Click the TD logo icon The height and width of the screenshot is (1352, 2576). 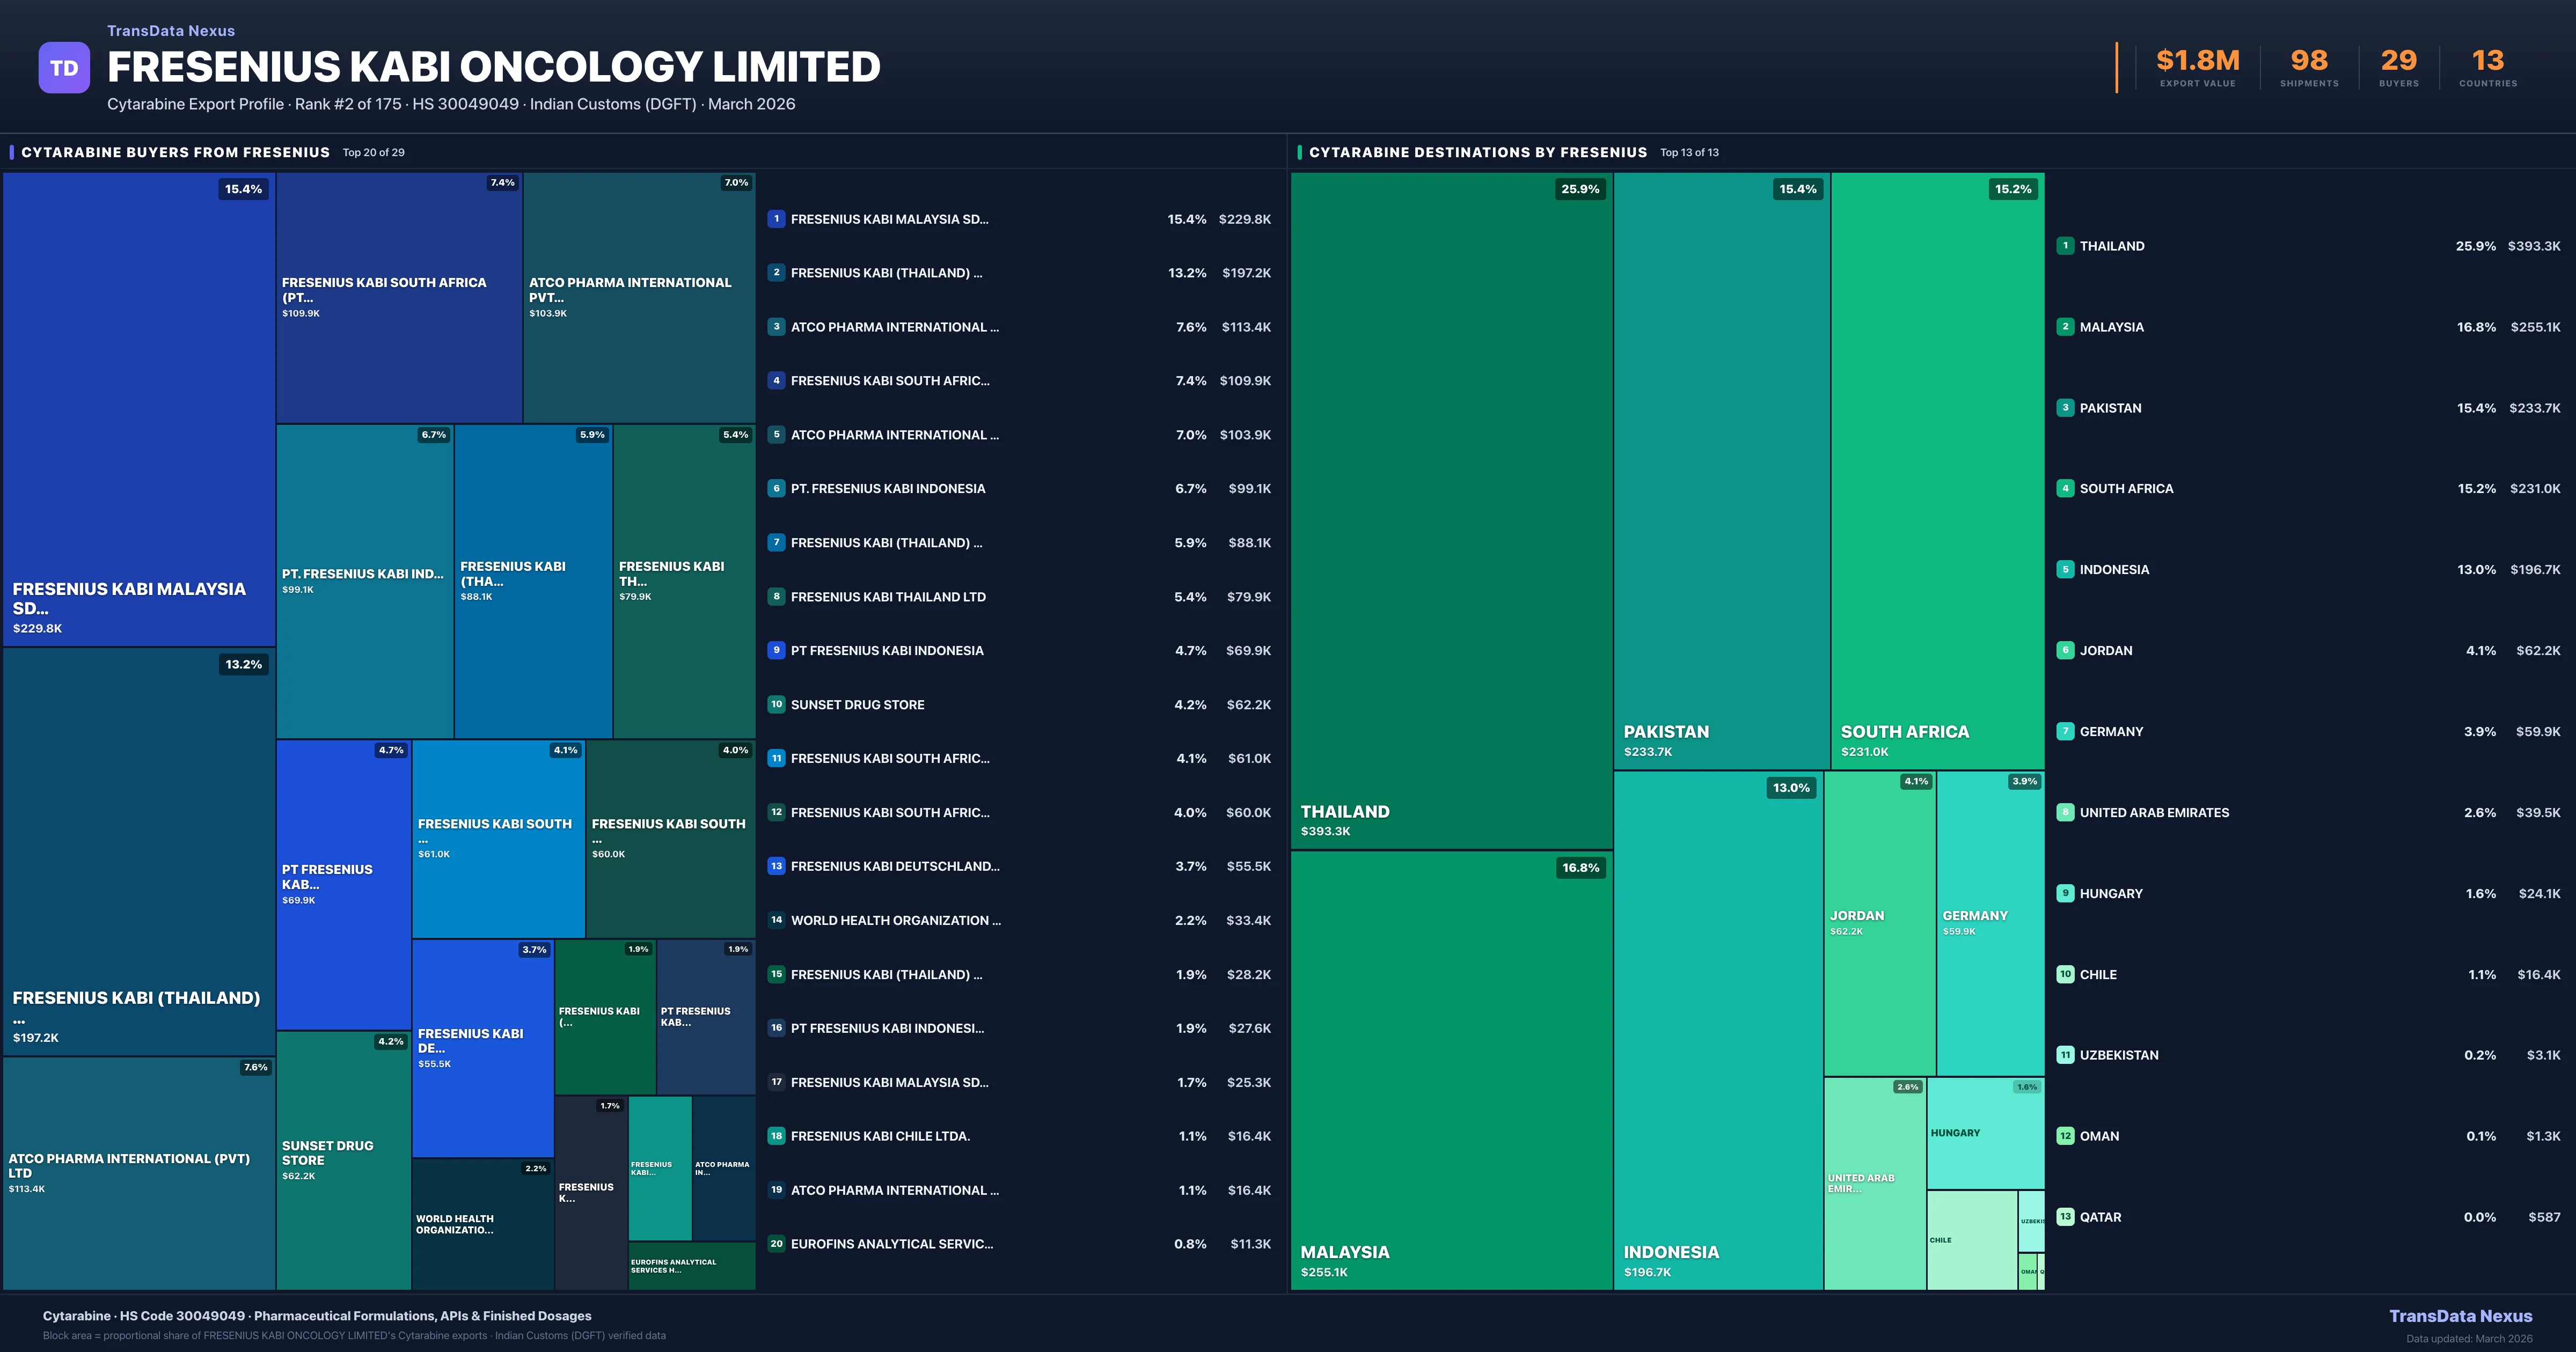64,68
